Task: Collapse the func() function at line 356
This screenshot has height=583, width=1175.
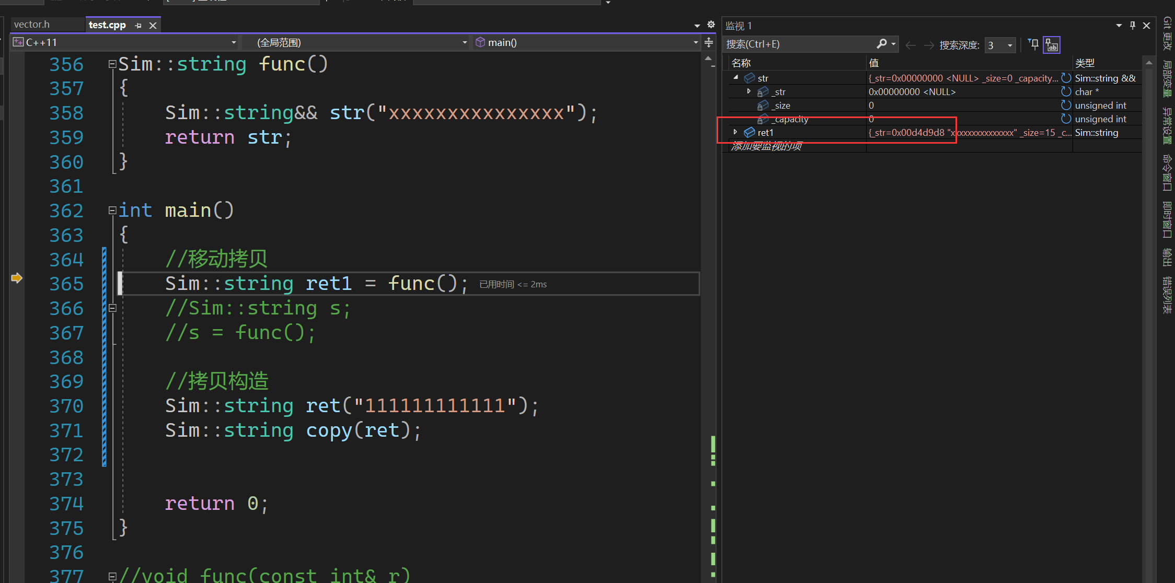Action: tap(112, 64)
